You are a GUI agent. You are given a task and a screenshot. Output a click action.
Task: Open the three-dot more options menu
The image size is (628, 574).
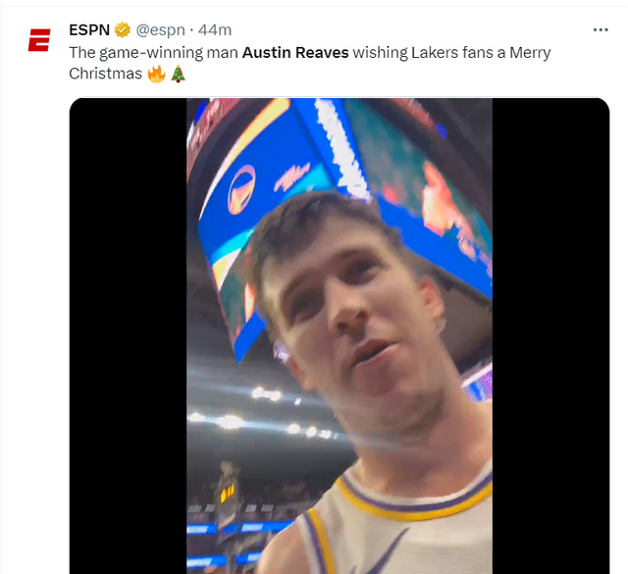[601, 30]
